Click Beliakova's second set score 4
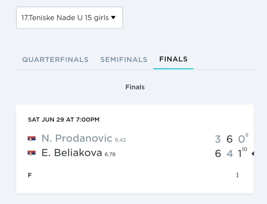The image size is (267, 204). coord(230,154)
